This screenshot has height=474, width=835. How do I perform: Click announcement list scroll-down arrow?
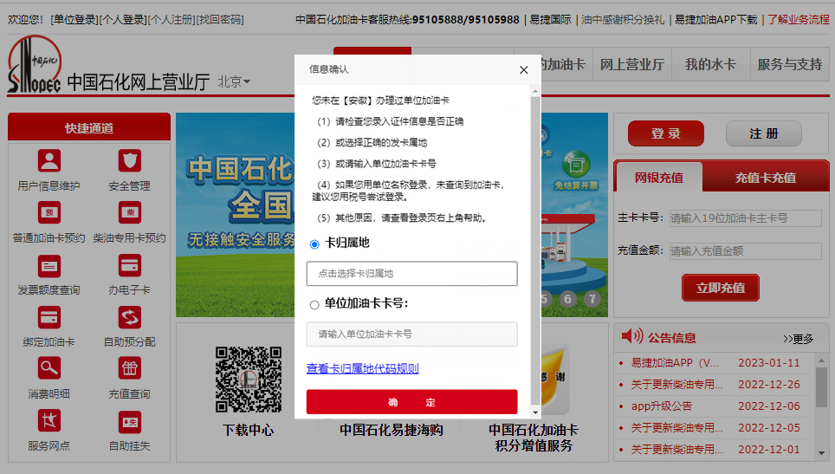822,453
